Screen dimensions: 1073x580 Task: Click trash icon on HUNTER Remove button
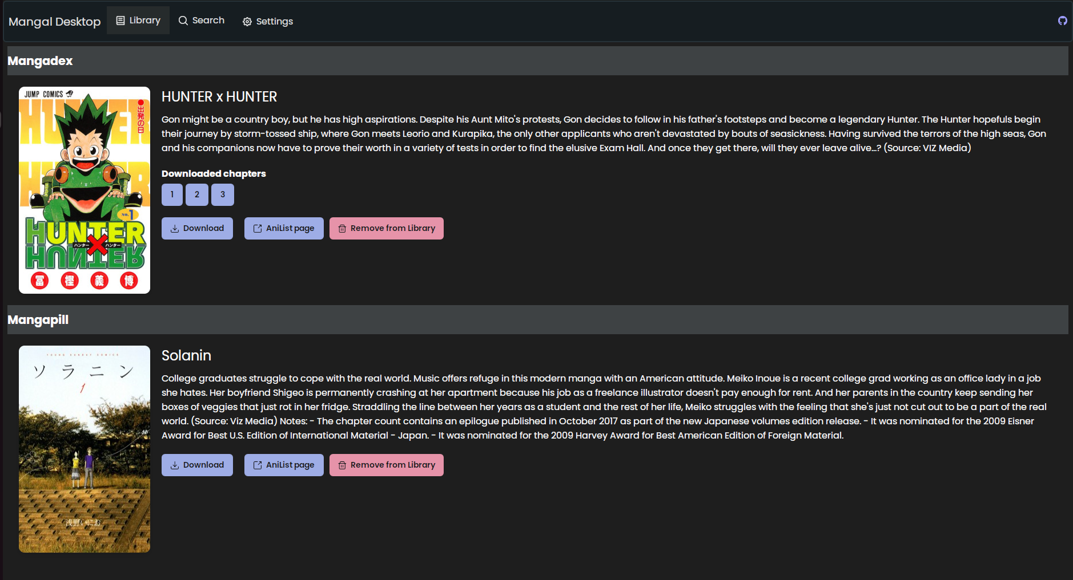coord(342,229)
